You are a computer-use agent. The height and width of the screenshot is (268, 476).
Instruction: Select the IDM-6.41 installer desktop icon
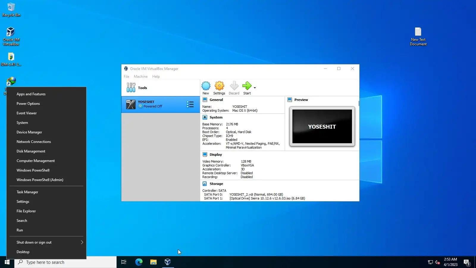(11, 59)
